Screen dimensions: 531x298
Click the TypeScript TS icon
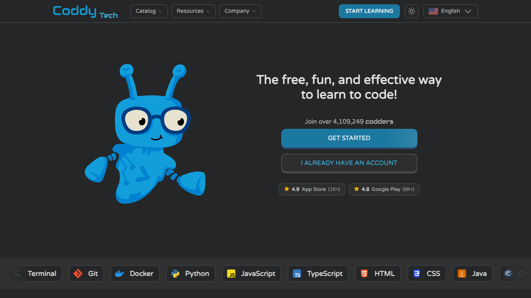(x=297, y=274)
